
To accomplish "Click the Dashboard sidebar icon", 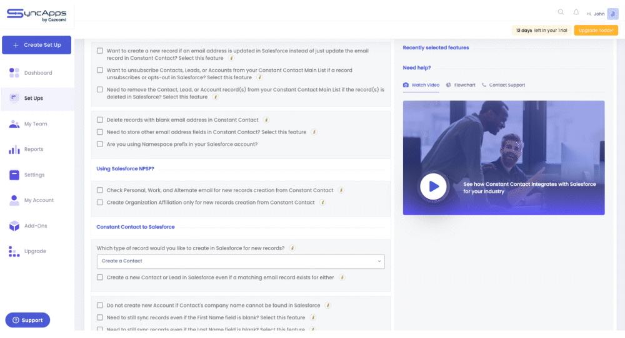I will click(14, 73).
